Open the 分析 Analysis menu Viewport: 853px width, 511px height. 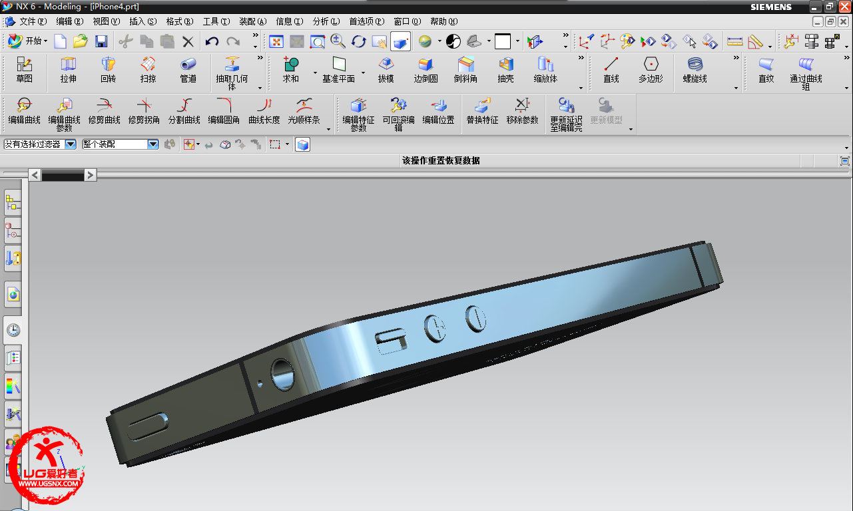point(326,21)
